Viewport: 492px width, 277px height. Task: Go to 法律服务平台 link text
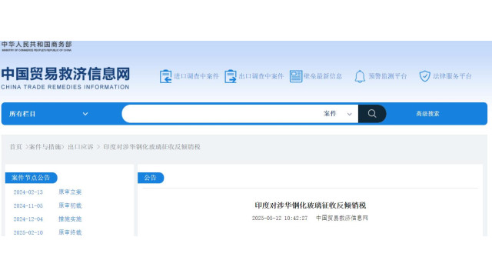pyautogui.click(x=452, y=76)
